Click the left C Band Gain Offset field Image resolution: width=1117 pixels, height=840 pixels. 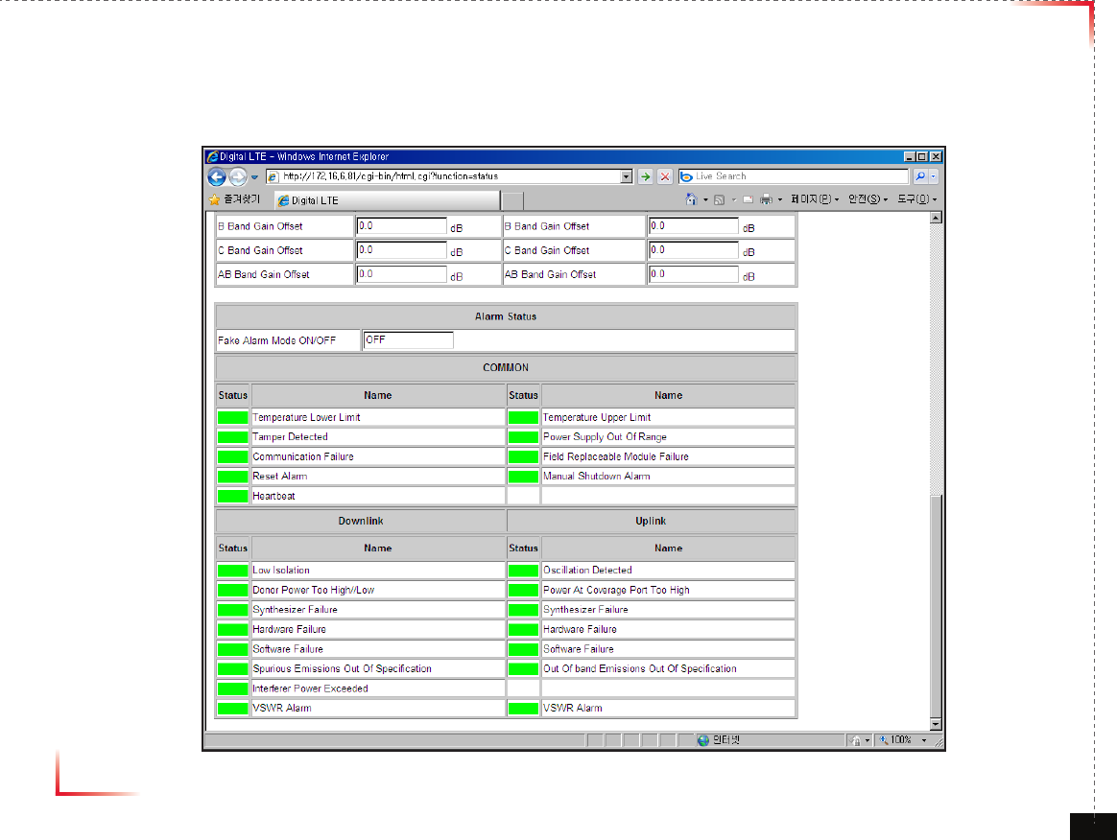(401, 250)
